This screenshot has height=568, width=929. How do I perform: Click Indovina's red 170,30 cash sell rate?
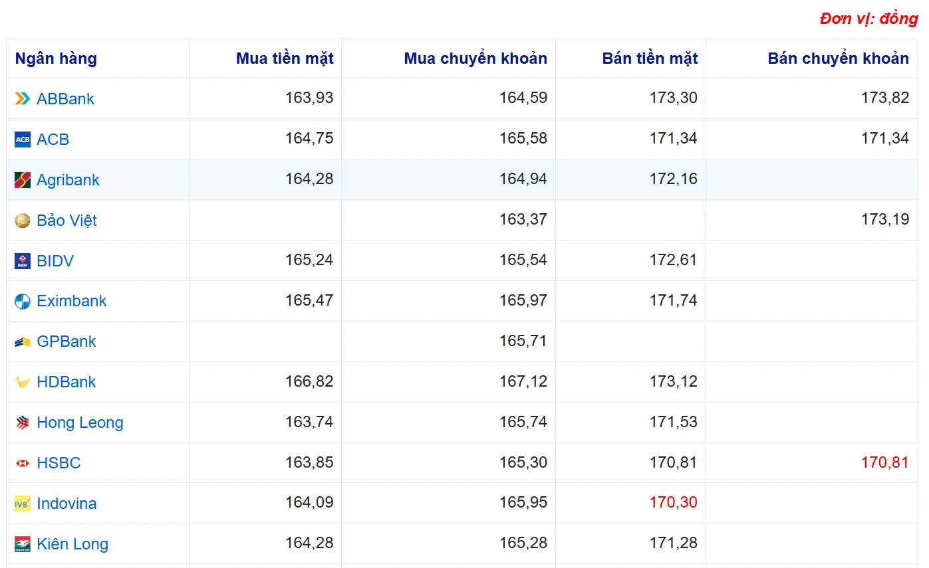point(673,503)
